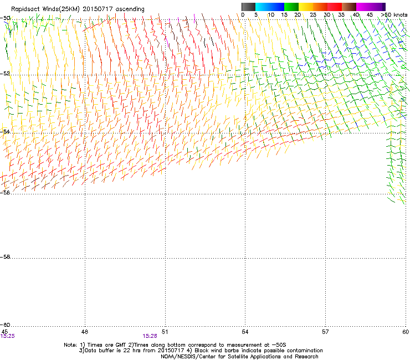Click the cyan-blue 5–15 knots color bar segment
This screenshot has height=360, width=410.
tap(270, 7)
